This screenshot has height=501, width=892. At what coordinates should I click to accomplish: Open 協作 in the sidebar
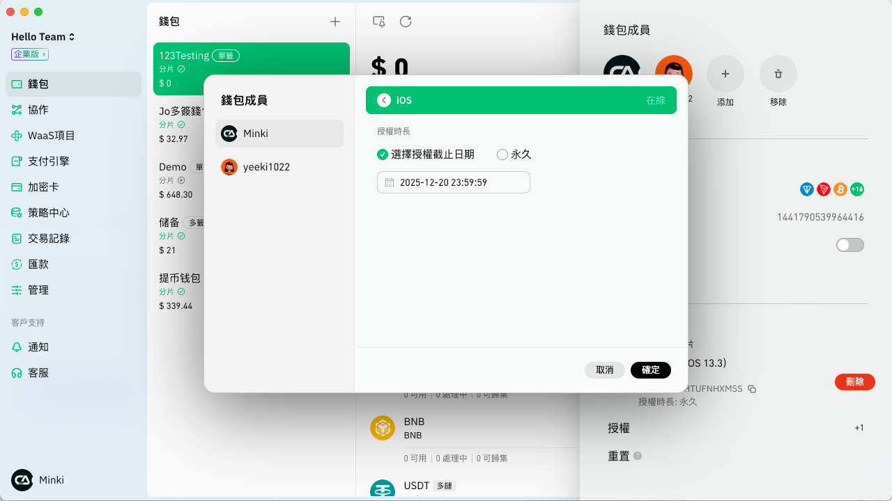coord(38,110)
